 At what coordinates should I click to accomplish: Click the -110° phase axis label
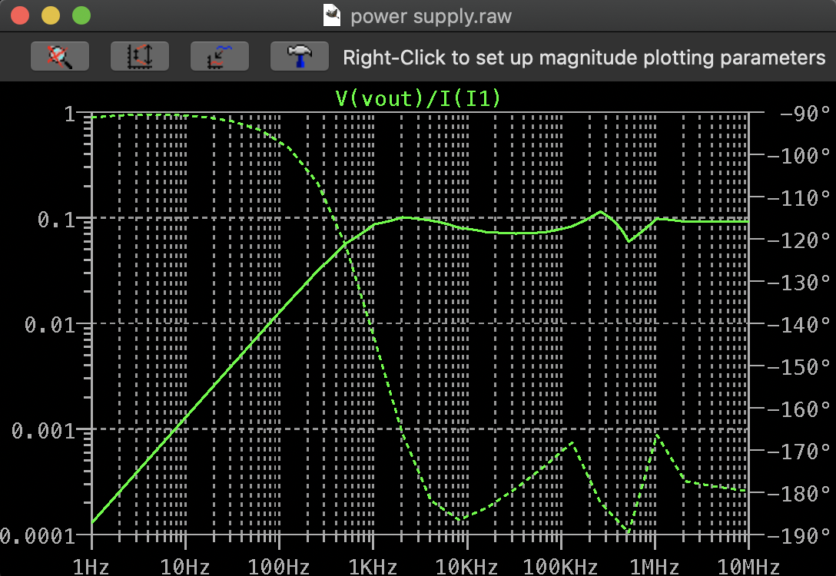(798, 198)
